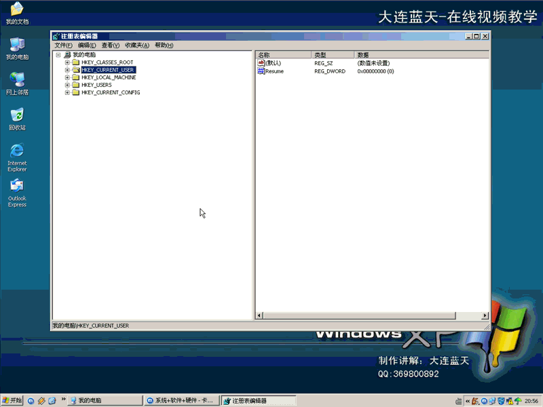Select HKEY_LOCAL_MACHINE tree label

109,77
